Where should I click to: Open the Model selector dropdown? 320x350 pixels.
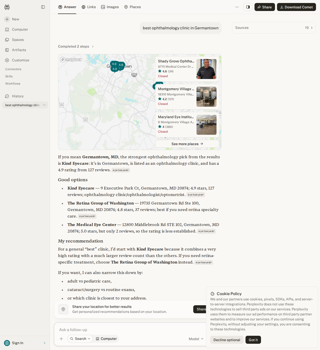tap(196, 339)
